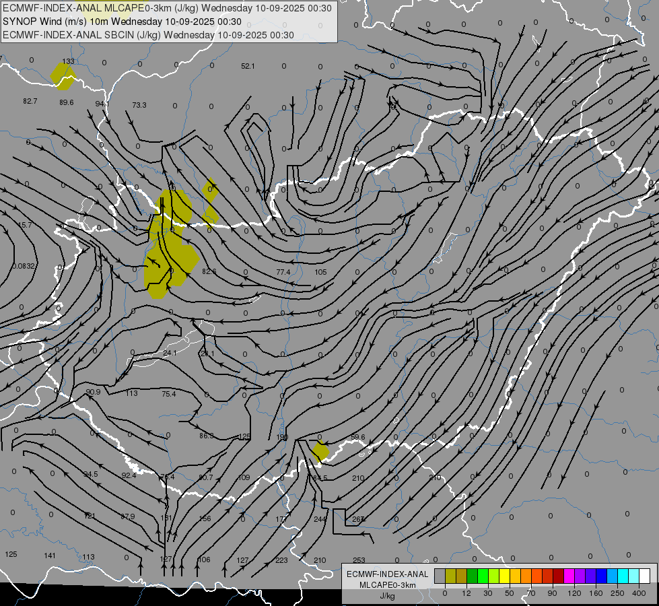
Task: Click the magenta legend swatch
Action: click(x=569, y=576)
